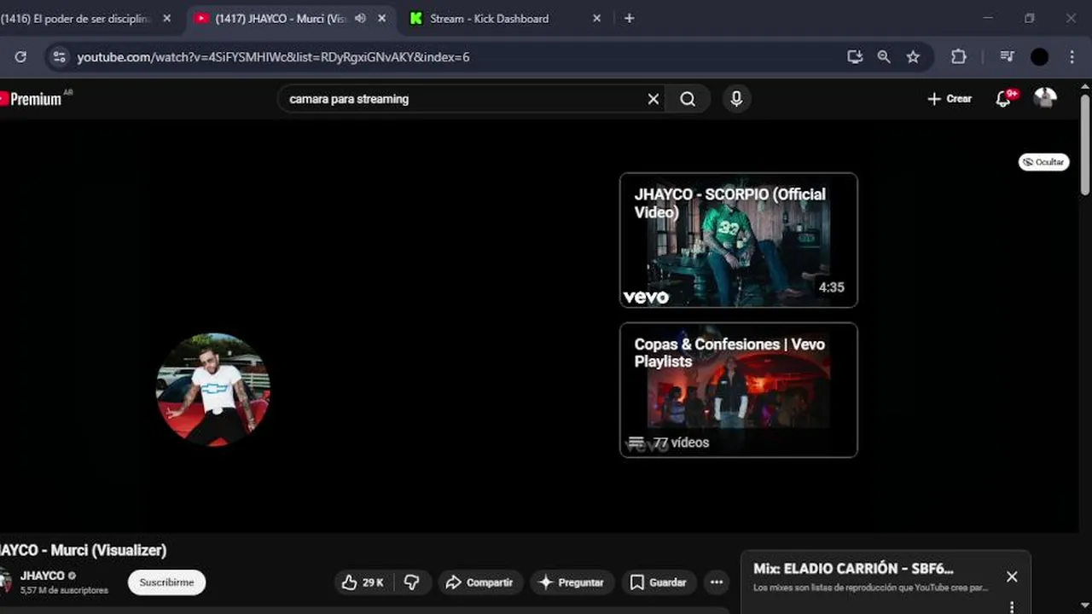Select the JHAYCO - Murci tab

pyautogui.click(x=290, y=18)
